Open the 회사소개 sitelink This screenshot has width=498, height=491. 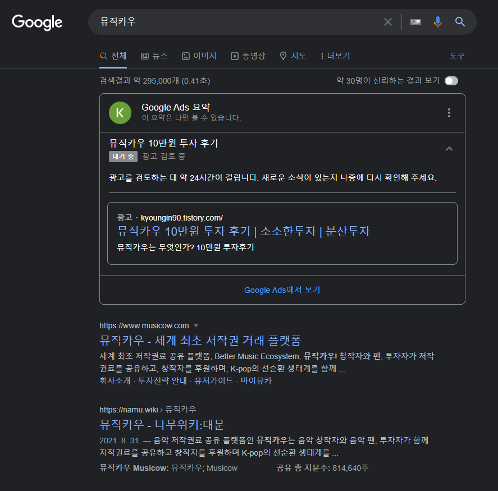pos(115,380)
